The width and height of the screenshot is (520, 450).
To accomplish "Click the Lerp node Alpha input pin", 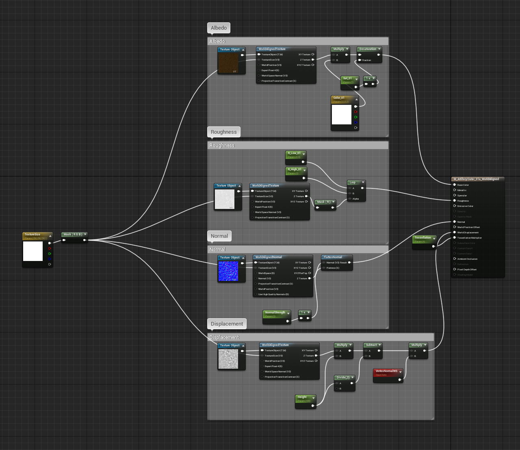I will [x=350, y=199].
